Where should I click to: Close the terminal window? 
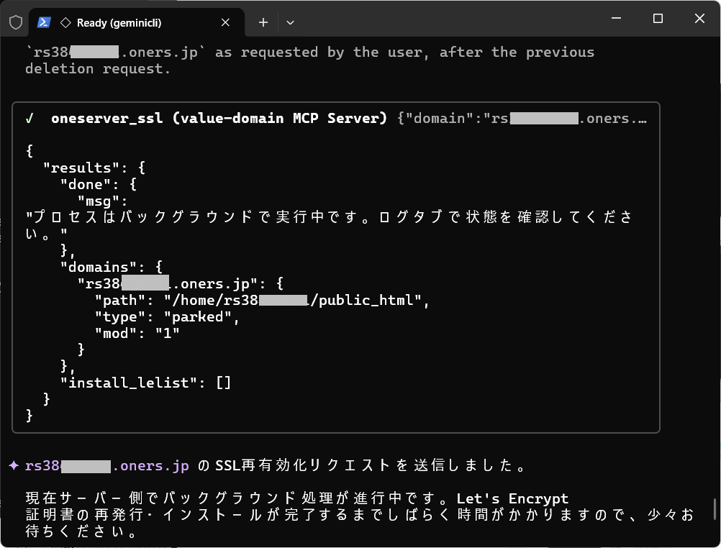pos(699,19)
